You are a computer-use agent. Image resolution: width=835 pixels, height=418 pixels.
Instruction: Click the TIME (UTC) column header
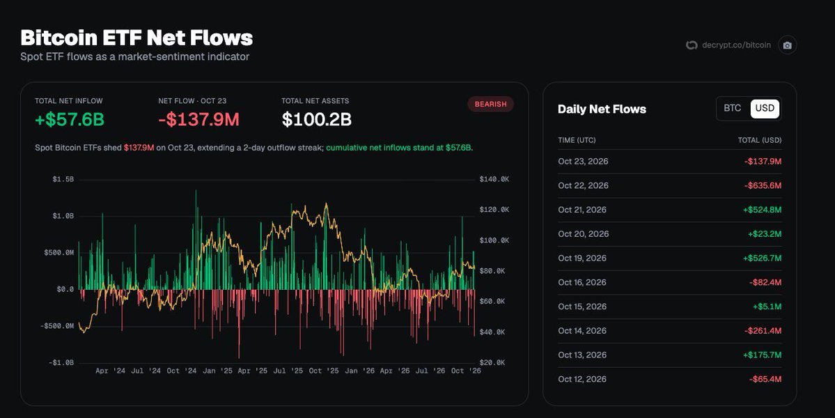pyautogui.click(x=577, y=140)
